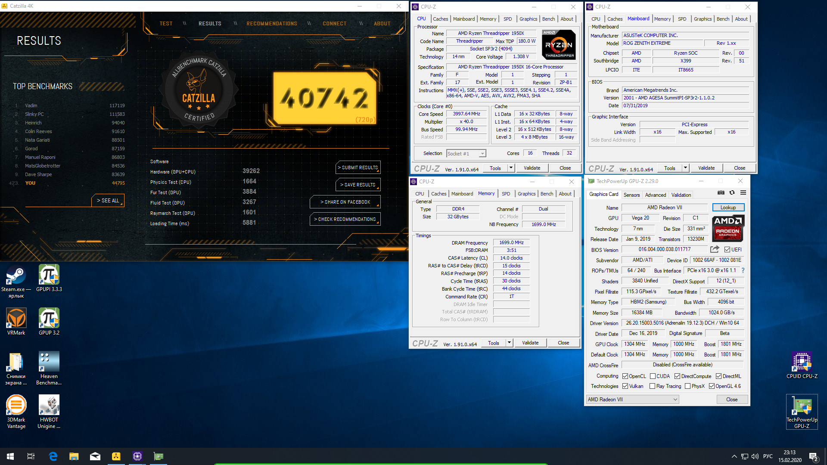This screenshot has width=827, height=465.
Task: Open File Explorer from taskbar
Action: 74,456
